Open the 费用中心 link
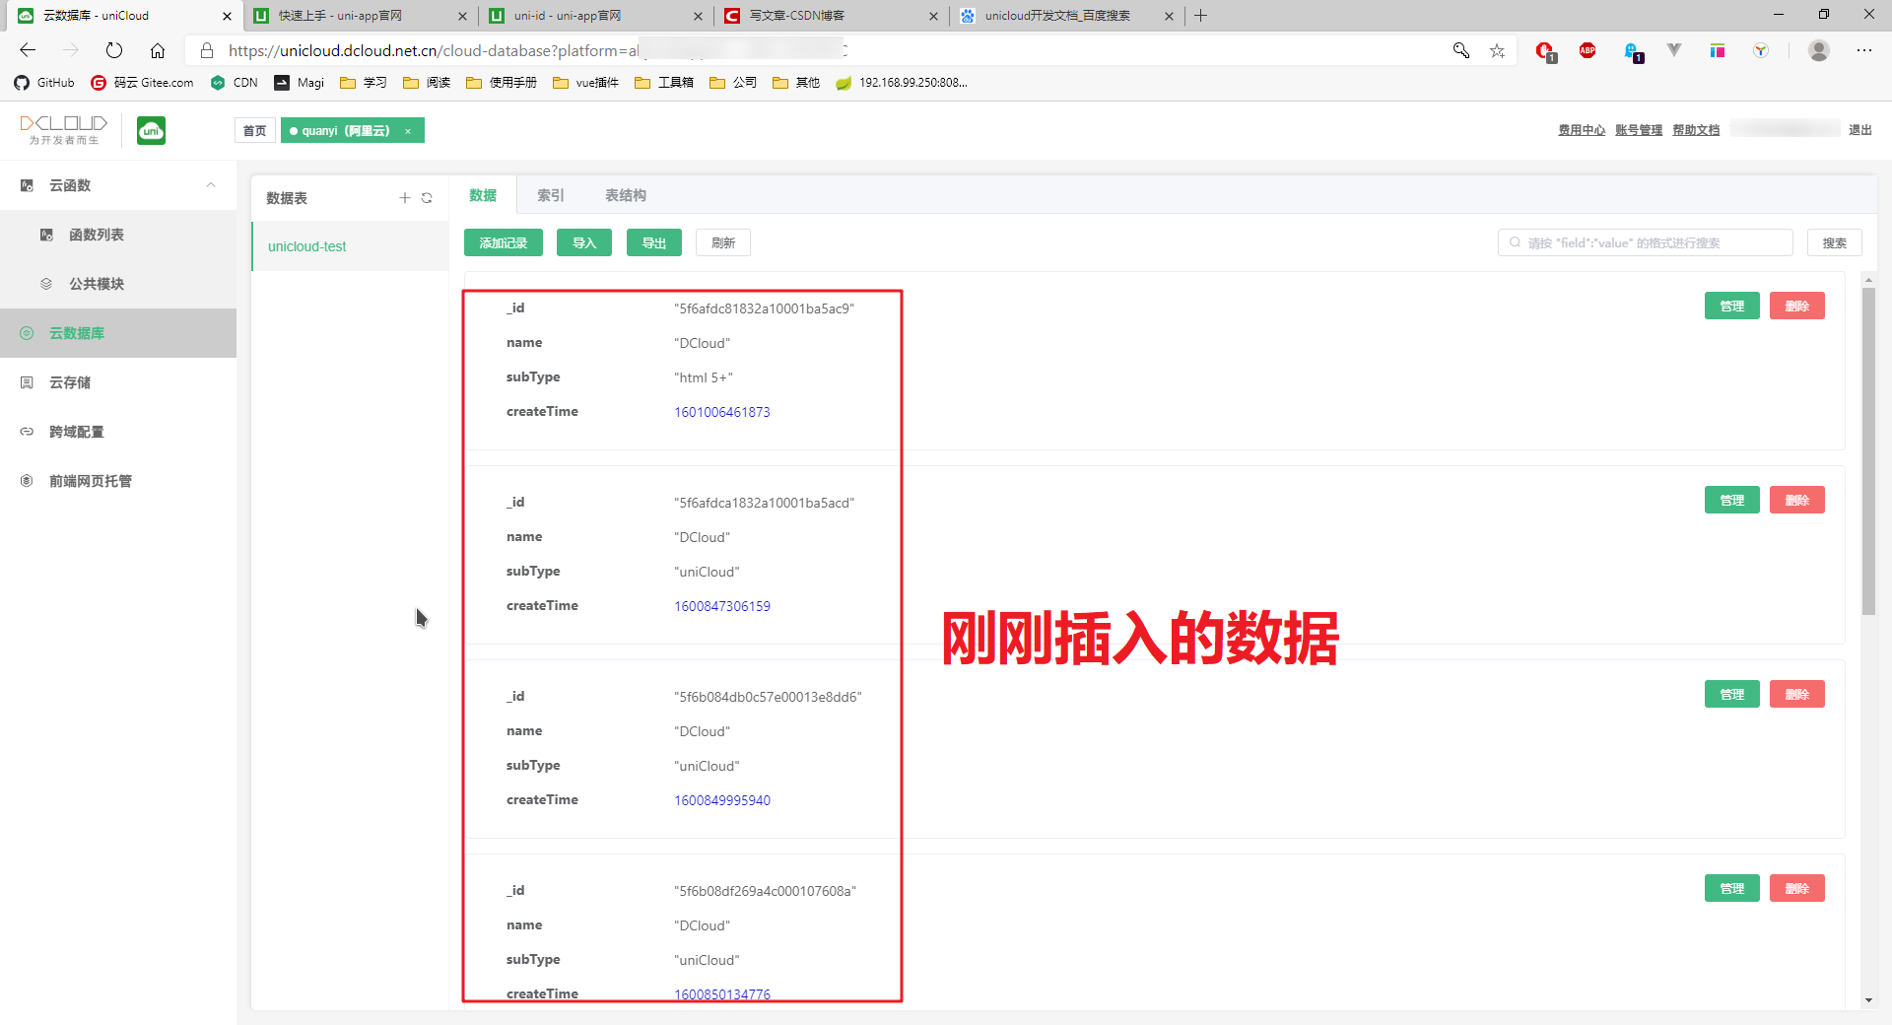Viewport: 1892px width, 1025px height. pyautogui.click(x=1582, y=130)
